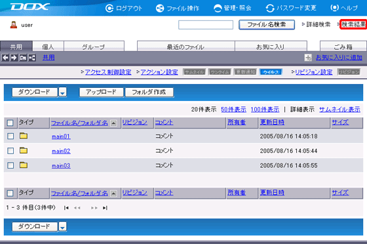This screenshot has width=367, height=244.
Task: Switch to the 個人 tab
Action: tap(48, 47)
